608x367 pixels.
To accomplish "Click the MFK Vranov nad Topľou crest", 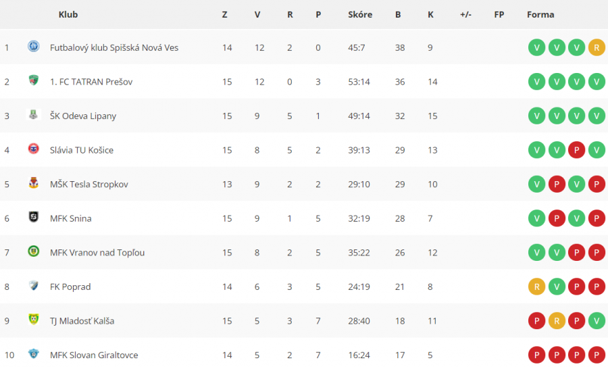I will 34,251.
